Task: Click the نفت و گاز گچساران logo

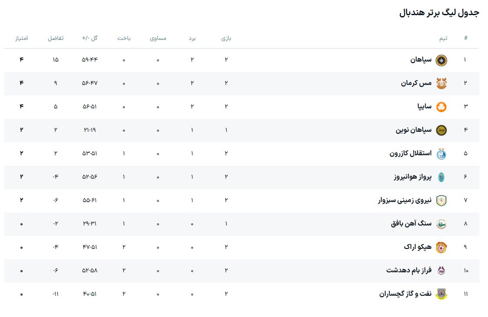Action: tap(441, 294)
